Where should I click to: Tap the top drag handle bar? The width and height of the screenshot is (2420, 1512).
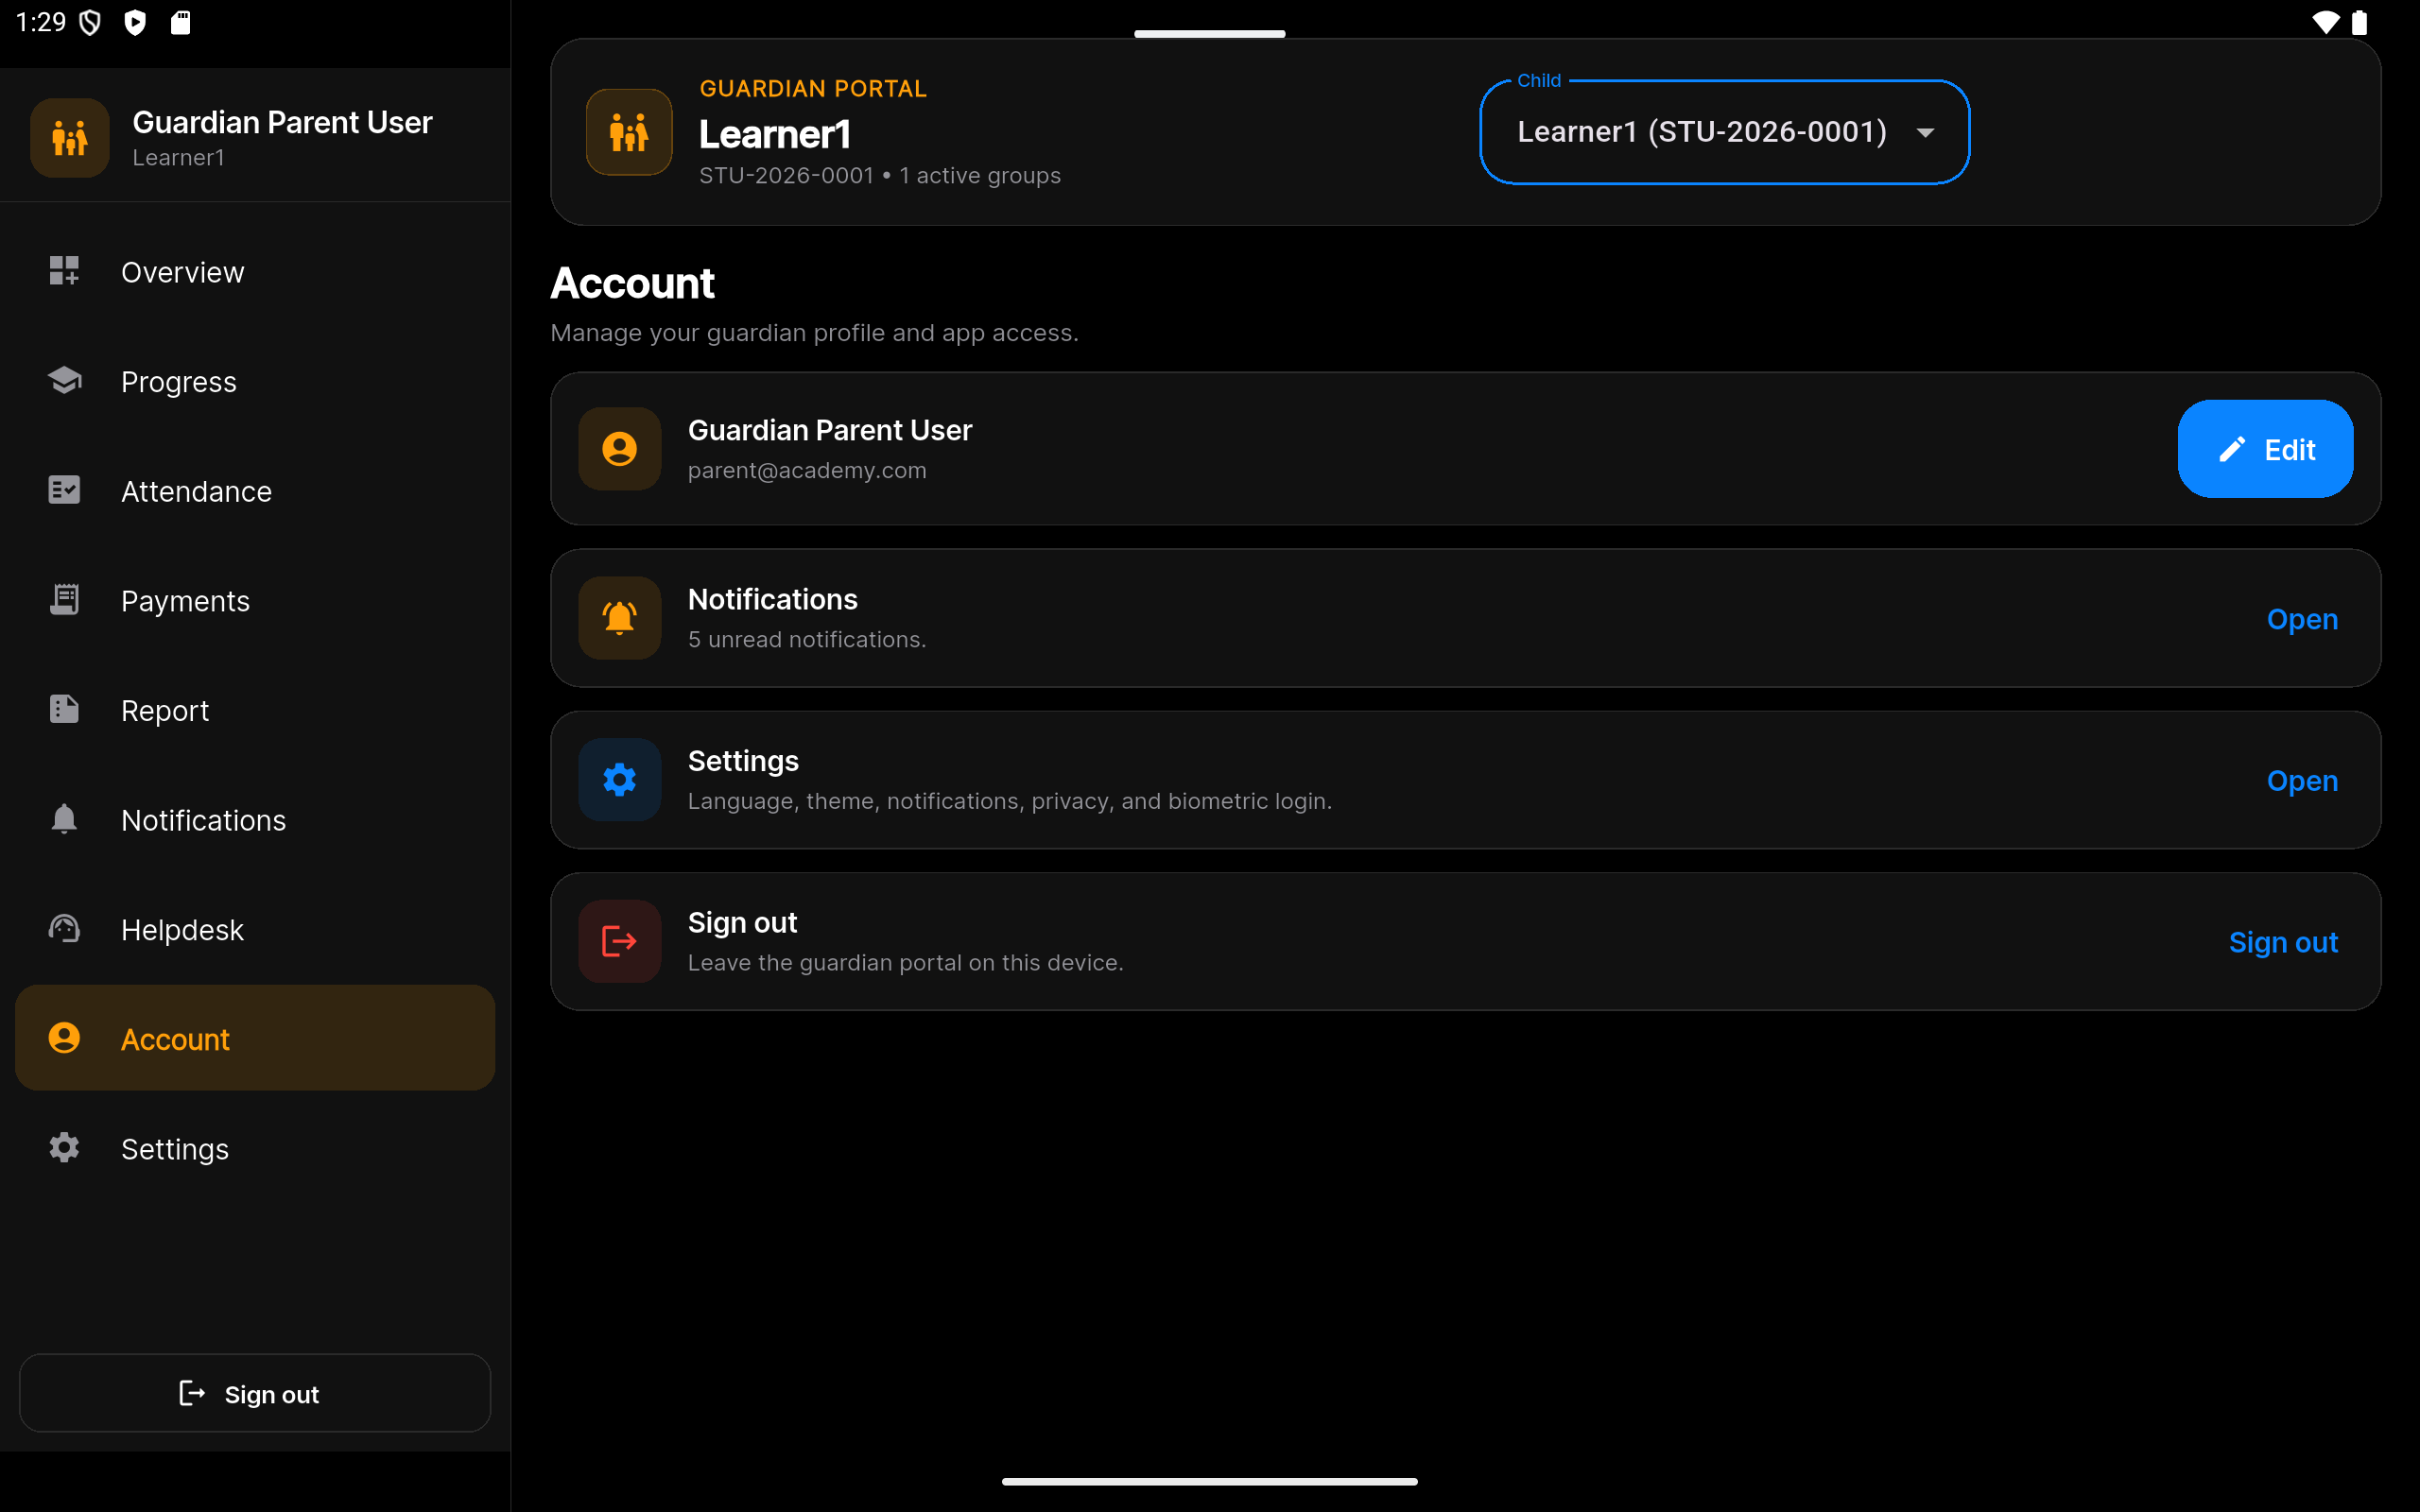click(1210, 34)
